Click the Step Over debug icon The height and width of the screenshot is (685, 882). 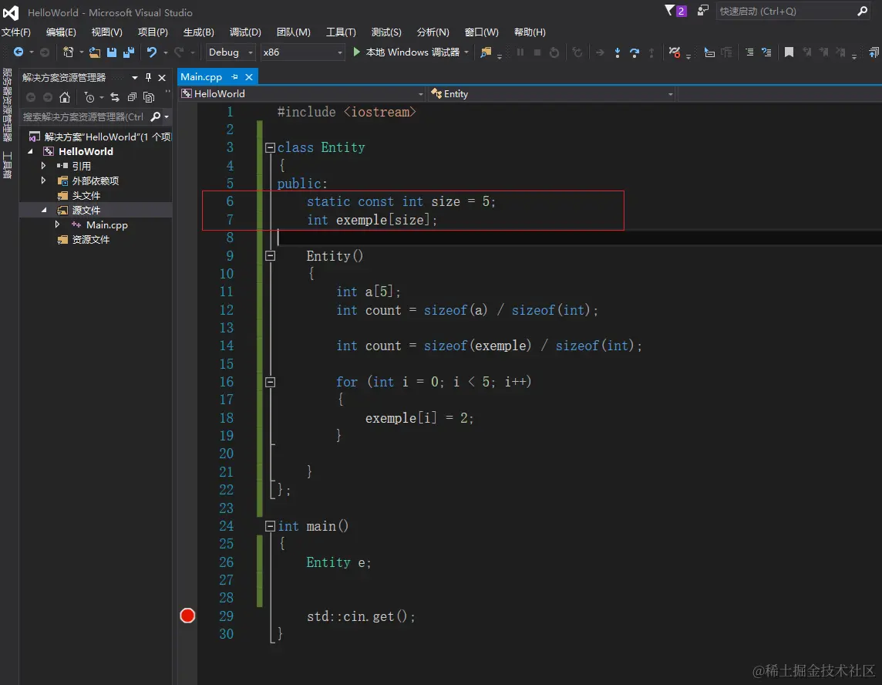(635, 52)
